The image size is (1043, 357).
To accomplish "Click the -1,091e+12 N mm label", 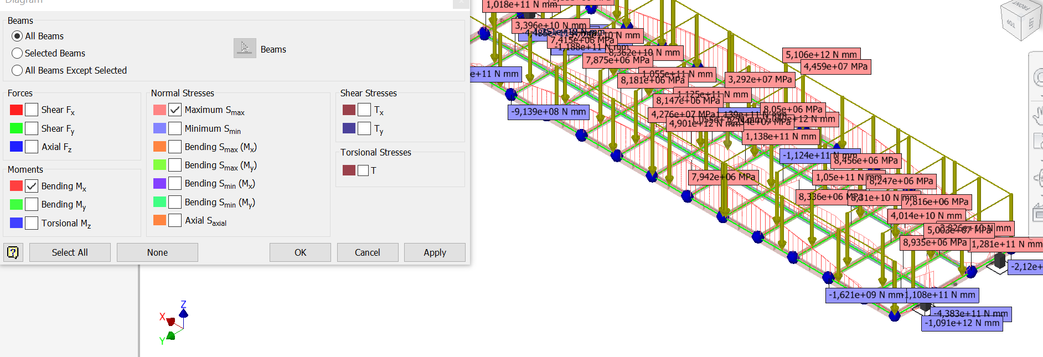I will pyautogui.click(x=962, y=323).
